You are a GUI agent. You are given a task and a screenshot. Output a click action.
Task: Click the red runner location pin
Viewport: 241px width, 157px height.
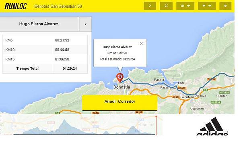click(x=120, y=78)
